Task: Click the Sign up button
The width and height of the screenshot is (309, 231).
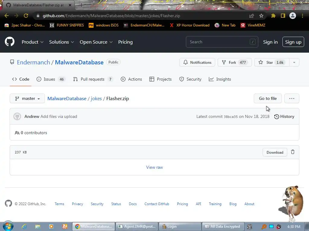Action: pyautogui.click(x=293, y=42)
